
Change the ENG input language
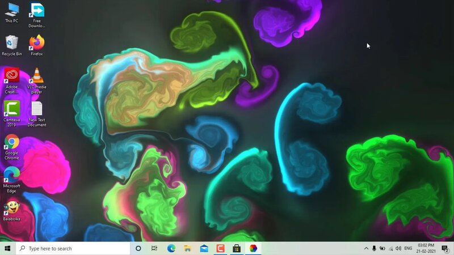[x=408, y=248]
